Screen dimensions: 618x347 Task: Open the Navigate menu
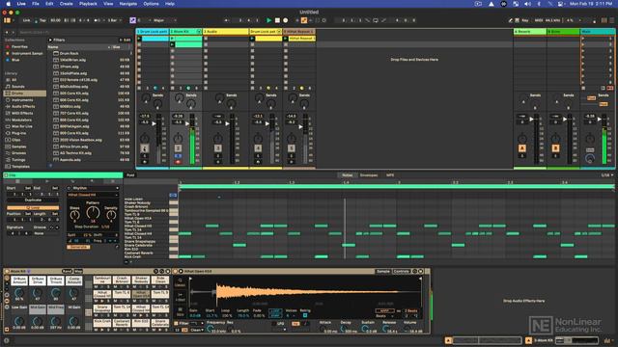(x=128, y=4)
